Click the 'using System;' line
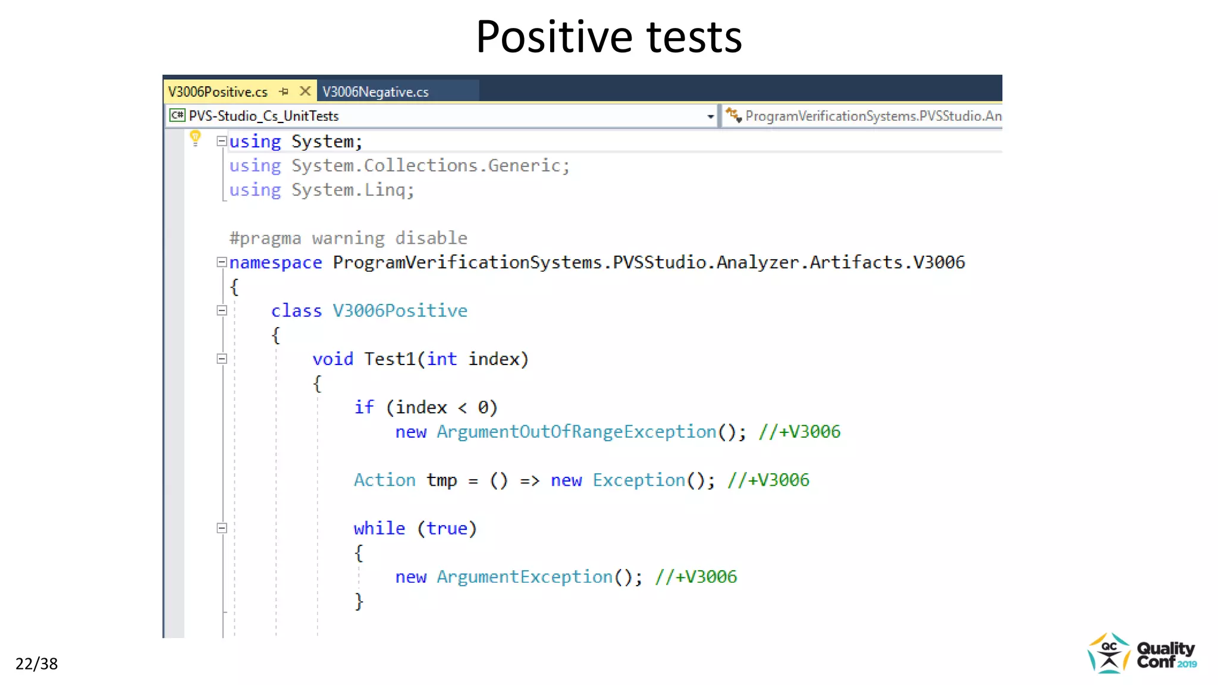 (296, 142)
